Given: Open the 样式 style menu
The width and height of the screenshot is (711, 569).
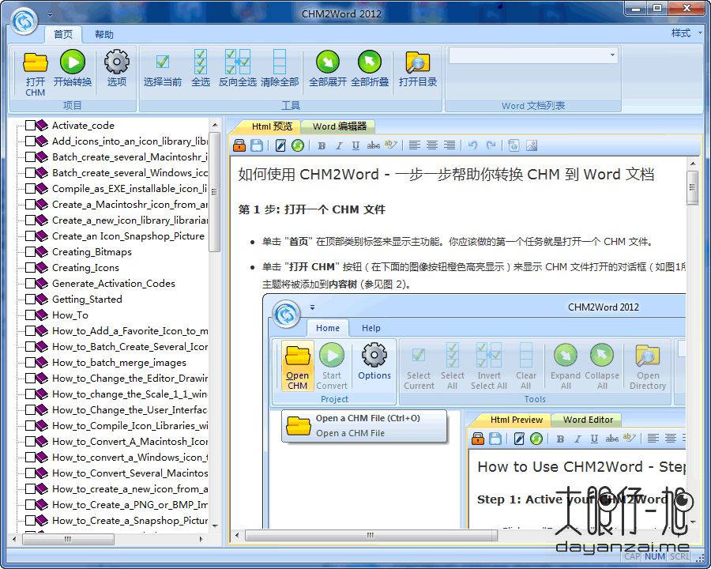Looking at the screenshot, I should coord(687,33).
